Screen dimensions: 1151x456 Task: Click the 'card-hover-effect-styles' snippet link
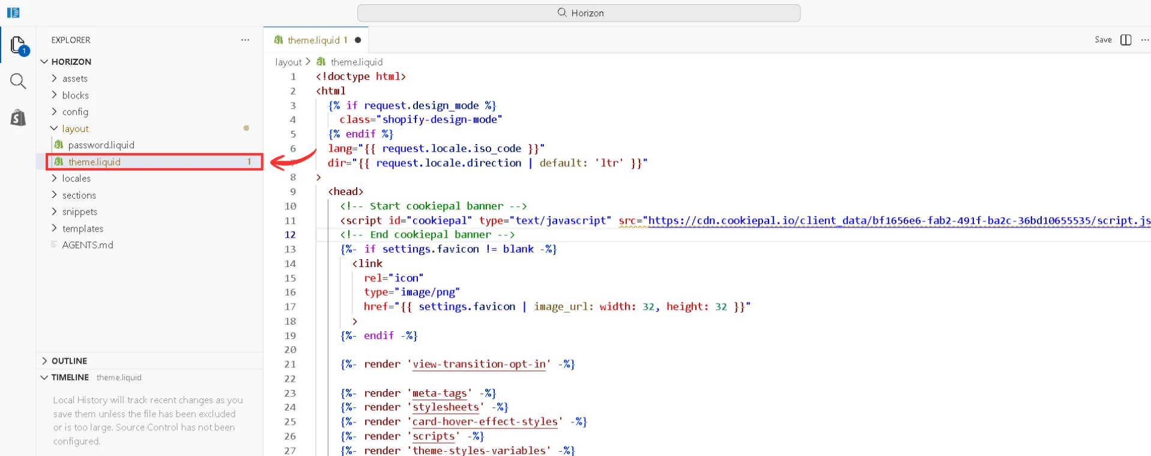pos(485,422)
